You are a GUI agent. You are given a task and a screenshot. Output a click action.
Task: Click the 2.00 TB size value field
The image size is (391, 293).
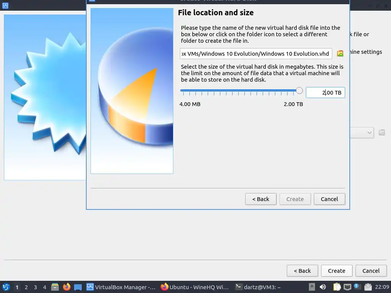click(325, 93)
